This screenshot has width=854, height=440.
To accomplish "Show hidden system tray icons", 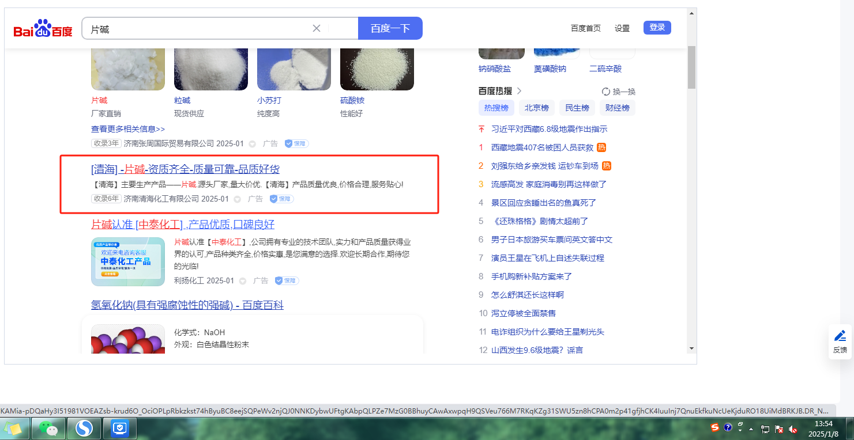I will (751, 429).
